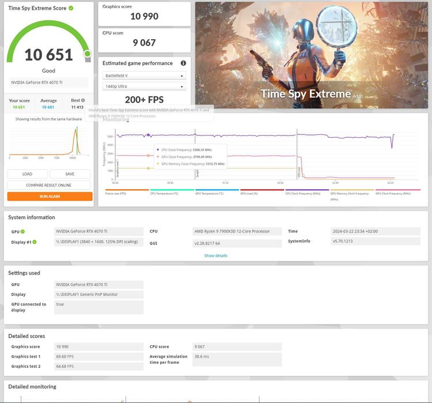Click the GPU field in Settings used
This screenshot has height=403, width=432.
click(99, 284)
